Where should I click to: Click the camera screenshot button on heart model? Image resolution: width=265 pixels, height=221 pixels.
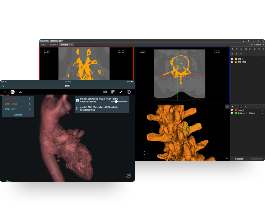click(x=128, y=175)
